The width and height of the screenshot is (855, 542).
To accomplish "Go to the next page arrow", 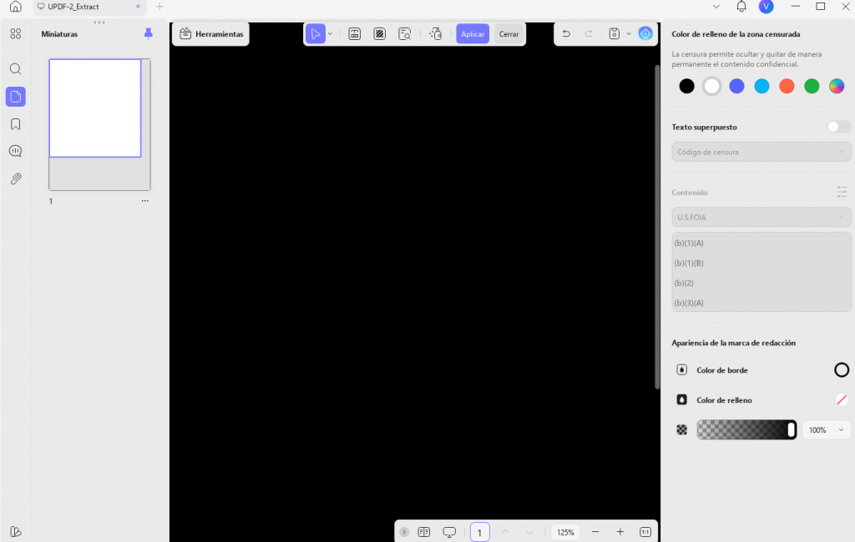I will pos(529,532).
